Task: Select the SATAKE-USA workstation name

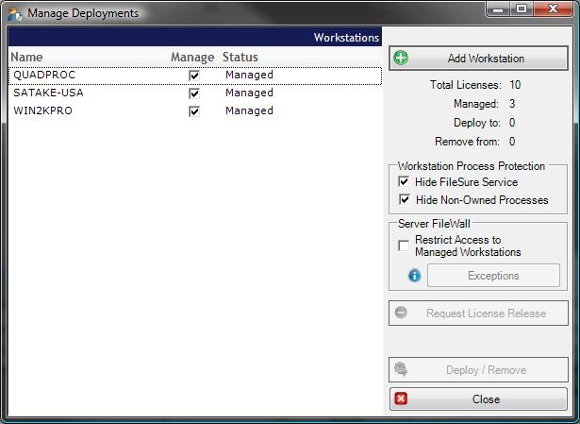Action: click(48, 93)
